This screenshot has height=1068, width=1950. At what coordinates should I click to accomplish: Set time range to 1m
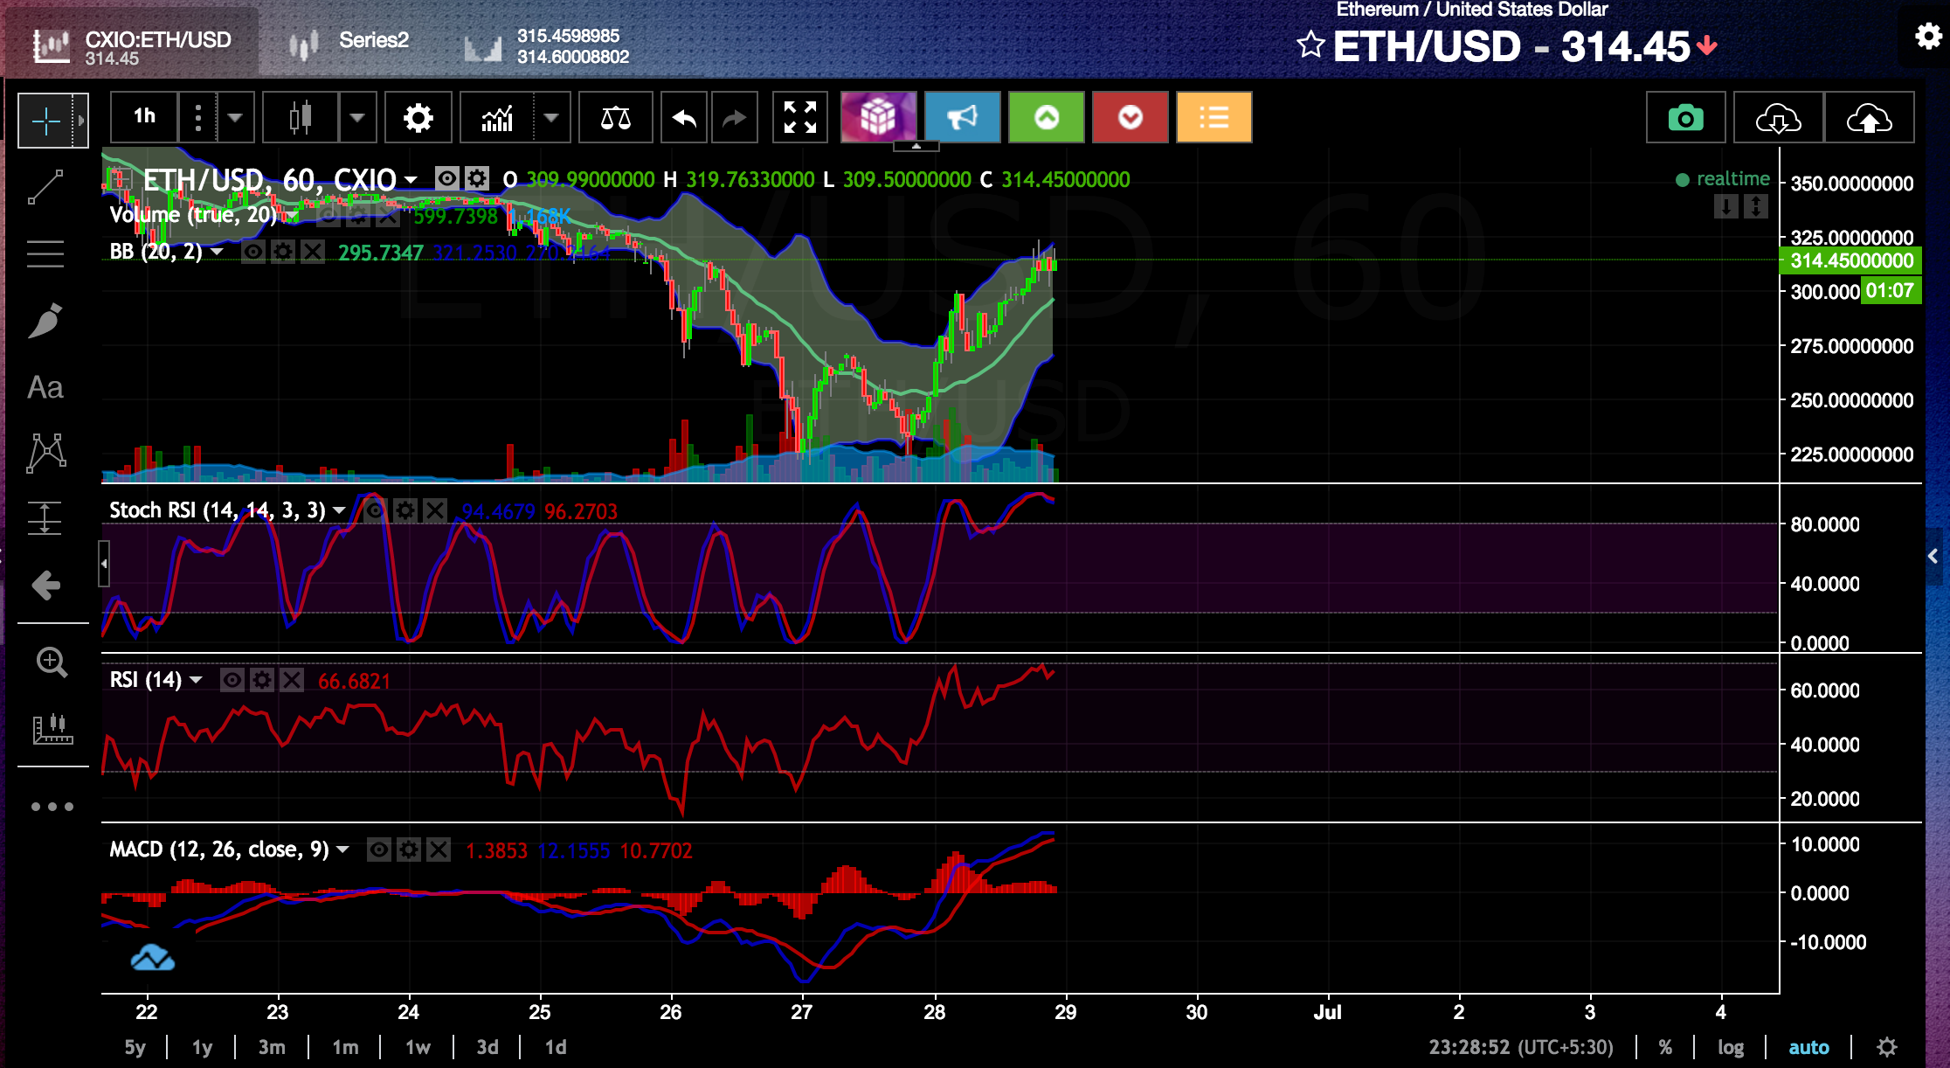pos(345,1047)
